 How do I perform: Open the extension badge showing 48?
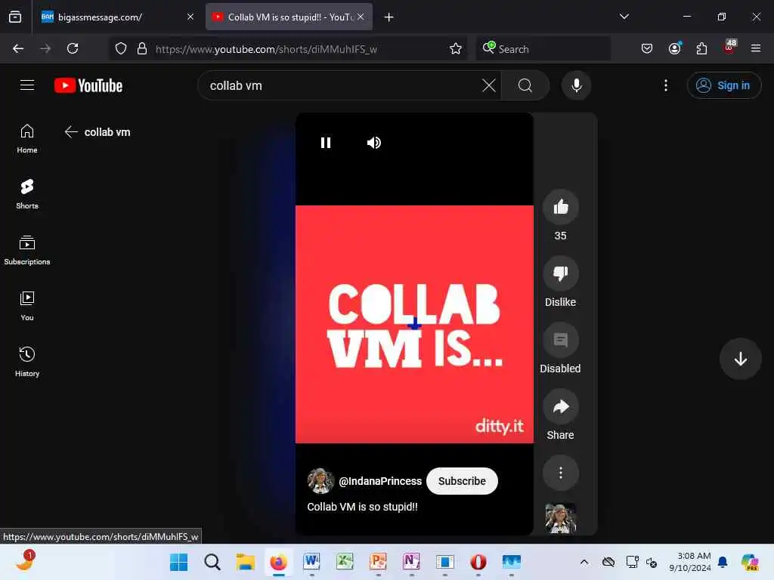pos(729,47)
